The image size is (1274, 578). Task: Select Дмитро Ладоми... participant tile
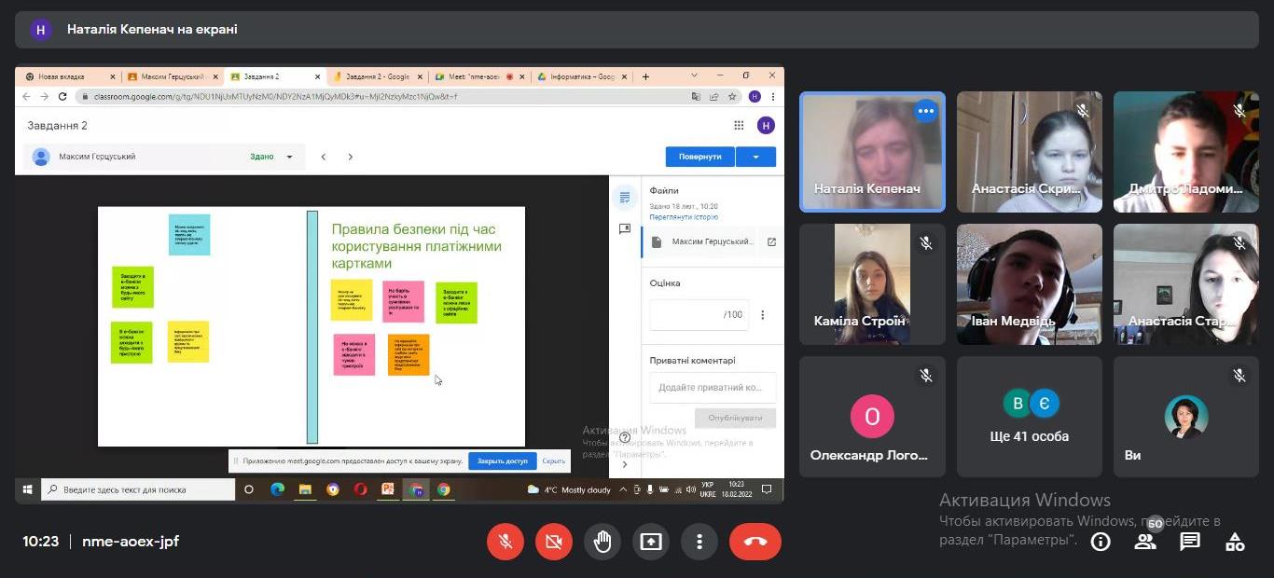coord(1186,152)
